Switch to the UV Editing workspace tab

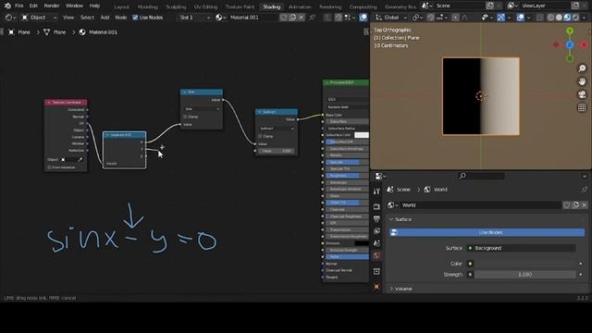(x=205, y=6)
